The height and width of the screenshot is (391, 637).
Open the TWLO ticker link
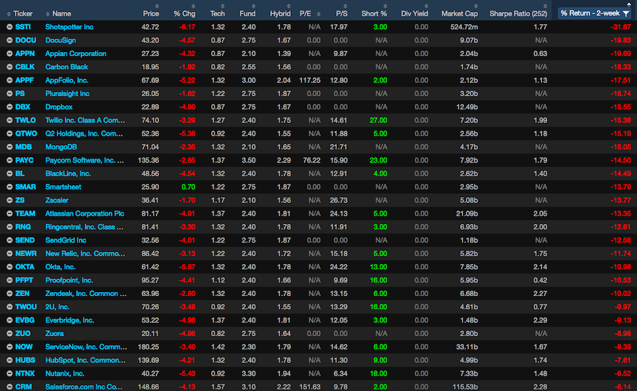[25, 120]
